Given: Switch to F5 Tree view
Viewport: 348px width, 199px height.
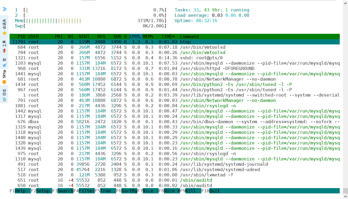Looking at the screenshot, I should coord(105,191).
